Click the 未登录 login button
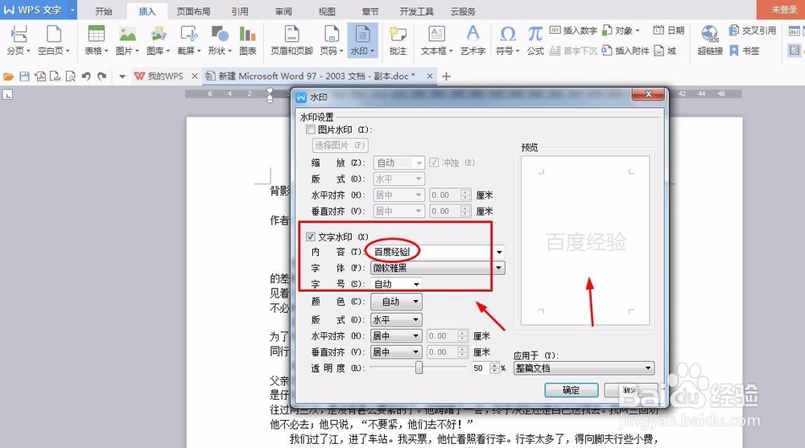Screen dimensions: 805x448 point(783,10)
